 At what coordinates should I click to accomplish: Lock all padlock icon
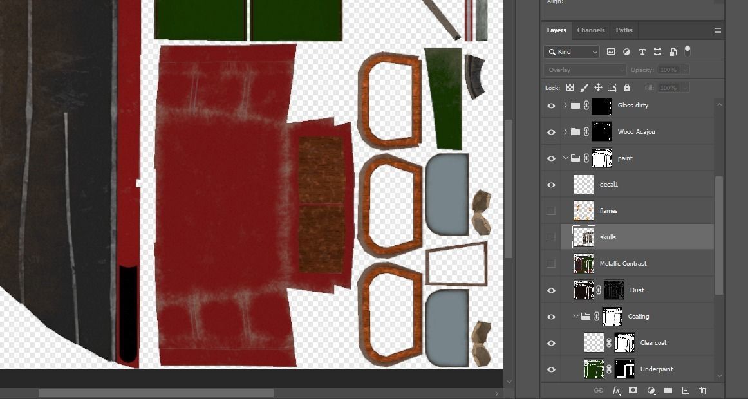(627, 88)
